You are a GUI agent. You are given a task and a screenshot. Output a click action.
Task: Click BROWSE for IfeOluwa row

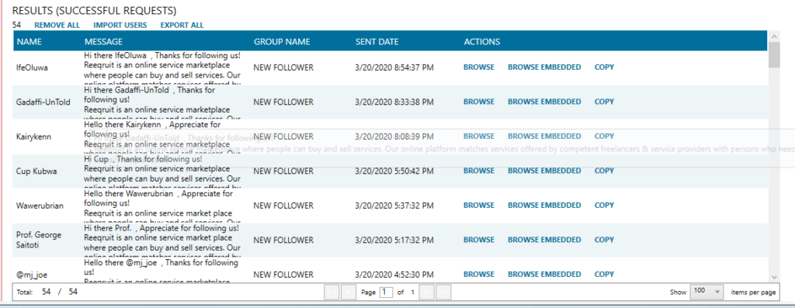pos(478,67)
